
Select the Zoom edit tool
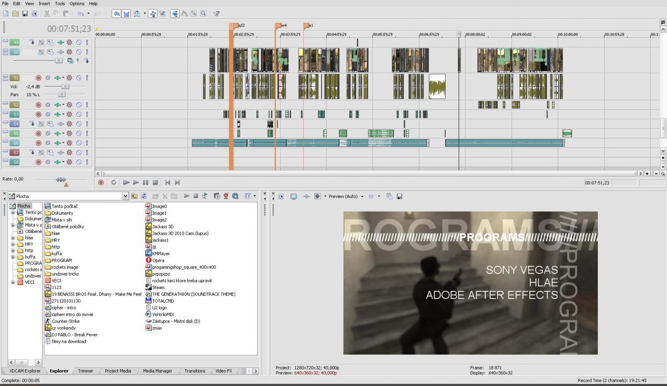point(203,14)
